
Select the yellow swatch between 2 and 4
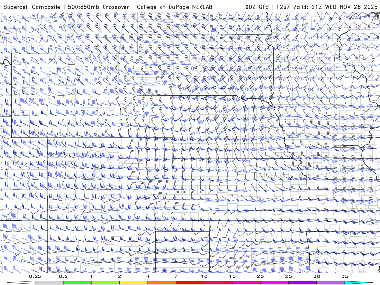133,283
